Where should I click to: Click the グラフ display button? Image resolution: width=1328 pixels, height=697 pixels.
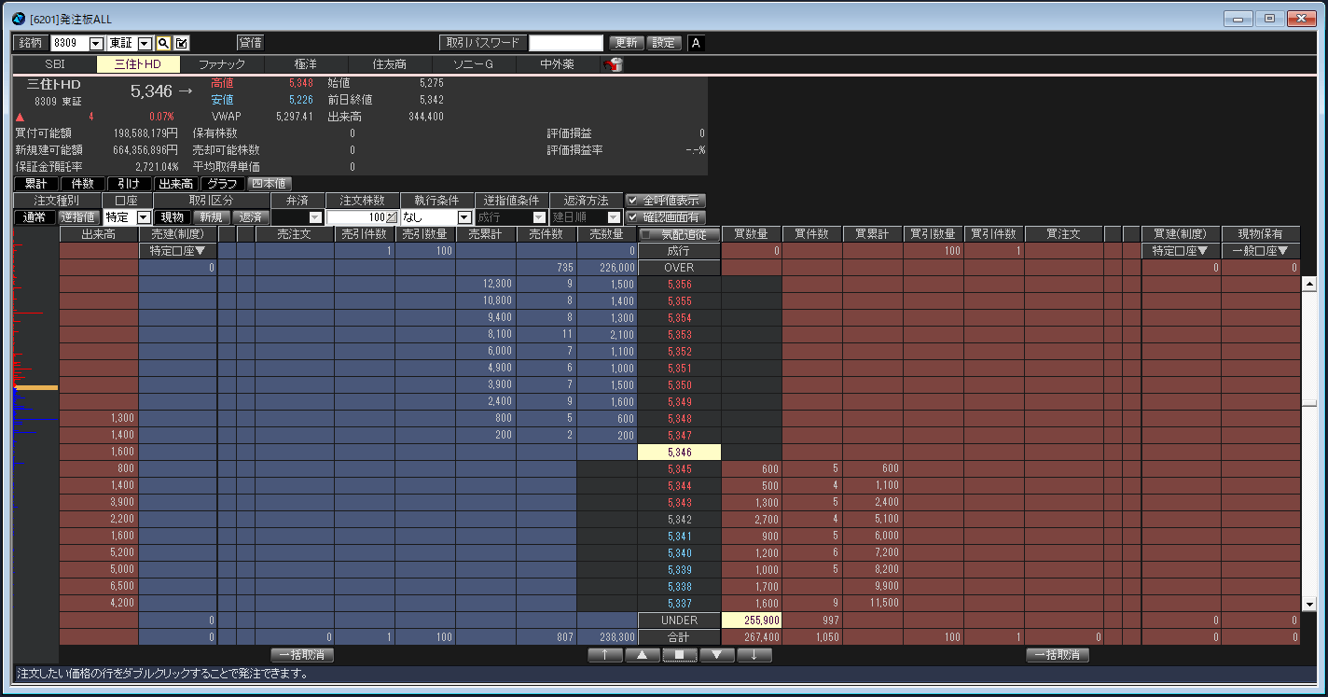pos(222,184)
